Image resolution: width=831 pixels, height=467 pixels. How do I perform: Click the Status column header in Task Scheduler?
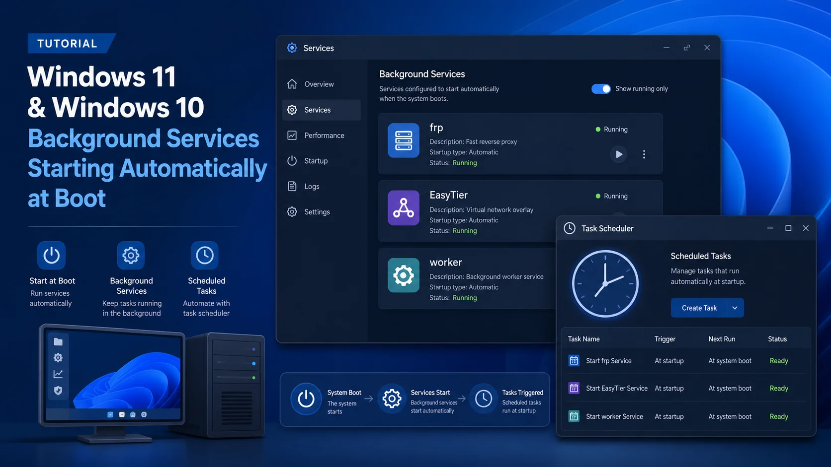coord(777,339)
